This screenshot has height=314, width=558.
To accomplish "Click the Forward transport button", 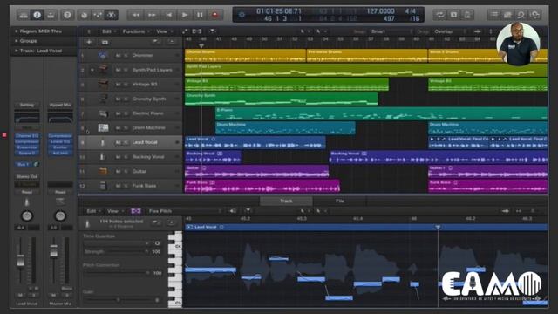I will click(x=152, y=15).
